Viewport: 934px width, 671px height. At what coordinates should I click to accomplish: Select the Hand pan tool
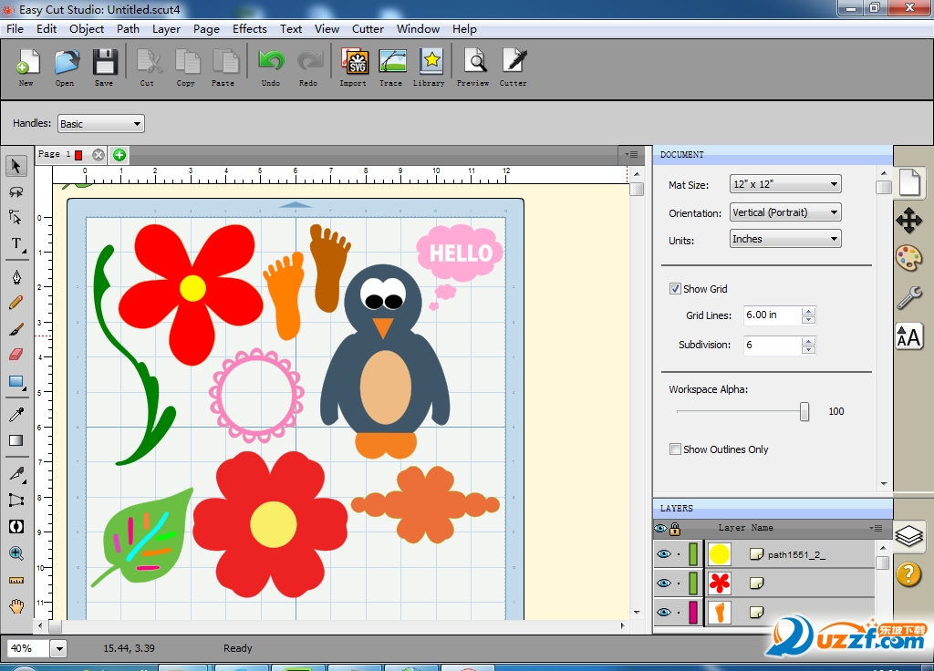(16, 606)
